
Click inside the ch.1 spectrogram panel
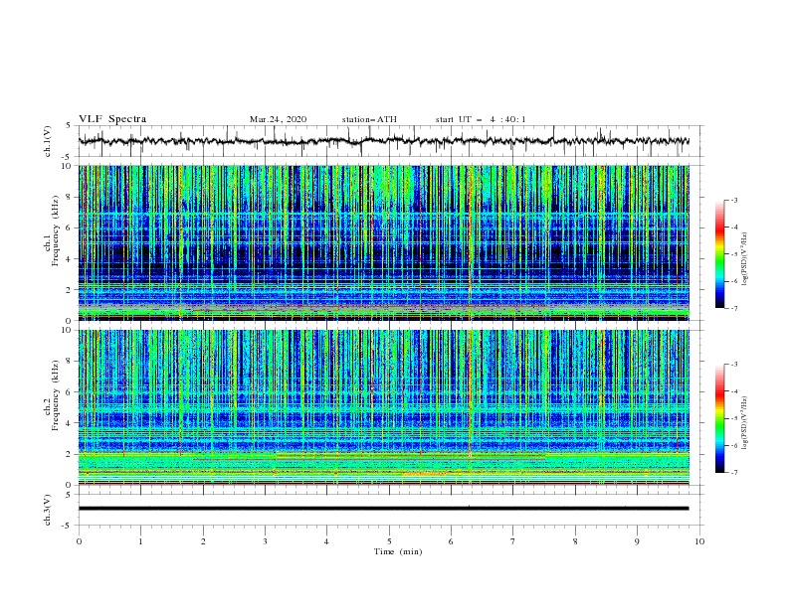coord(383,242)
